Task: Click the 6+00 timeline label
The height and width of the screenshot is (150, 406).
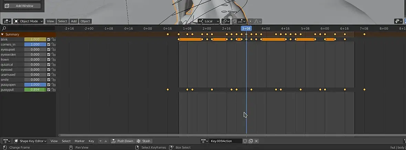Action: point(325,28)
